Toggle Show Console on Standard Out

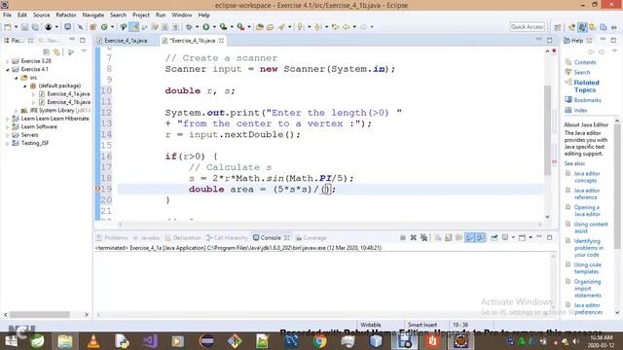(x=469, y=237)
